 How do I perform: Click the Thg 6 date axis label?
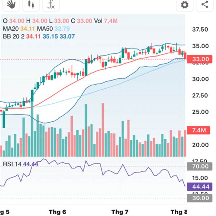pos(58,212)
